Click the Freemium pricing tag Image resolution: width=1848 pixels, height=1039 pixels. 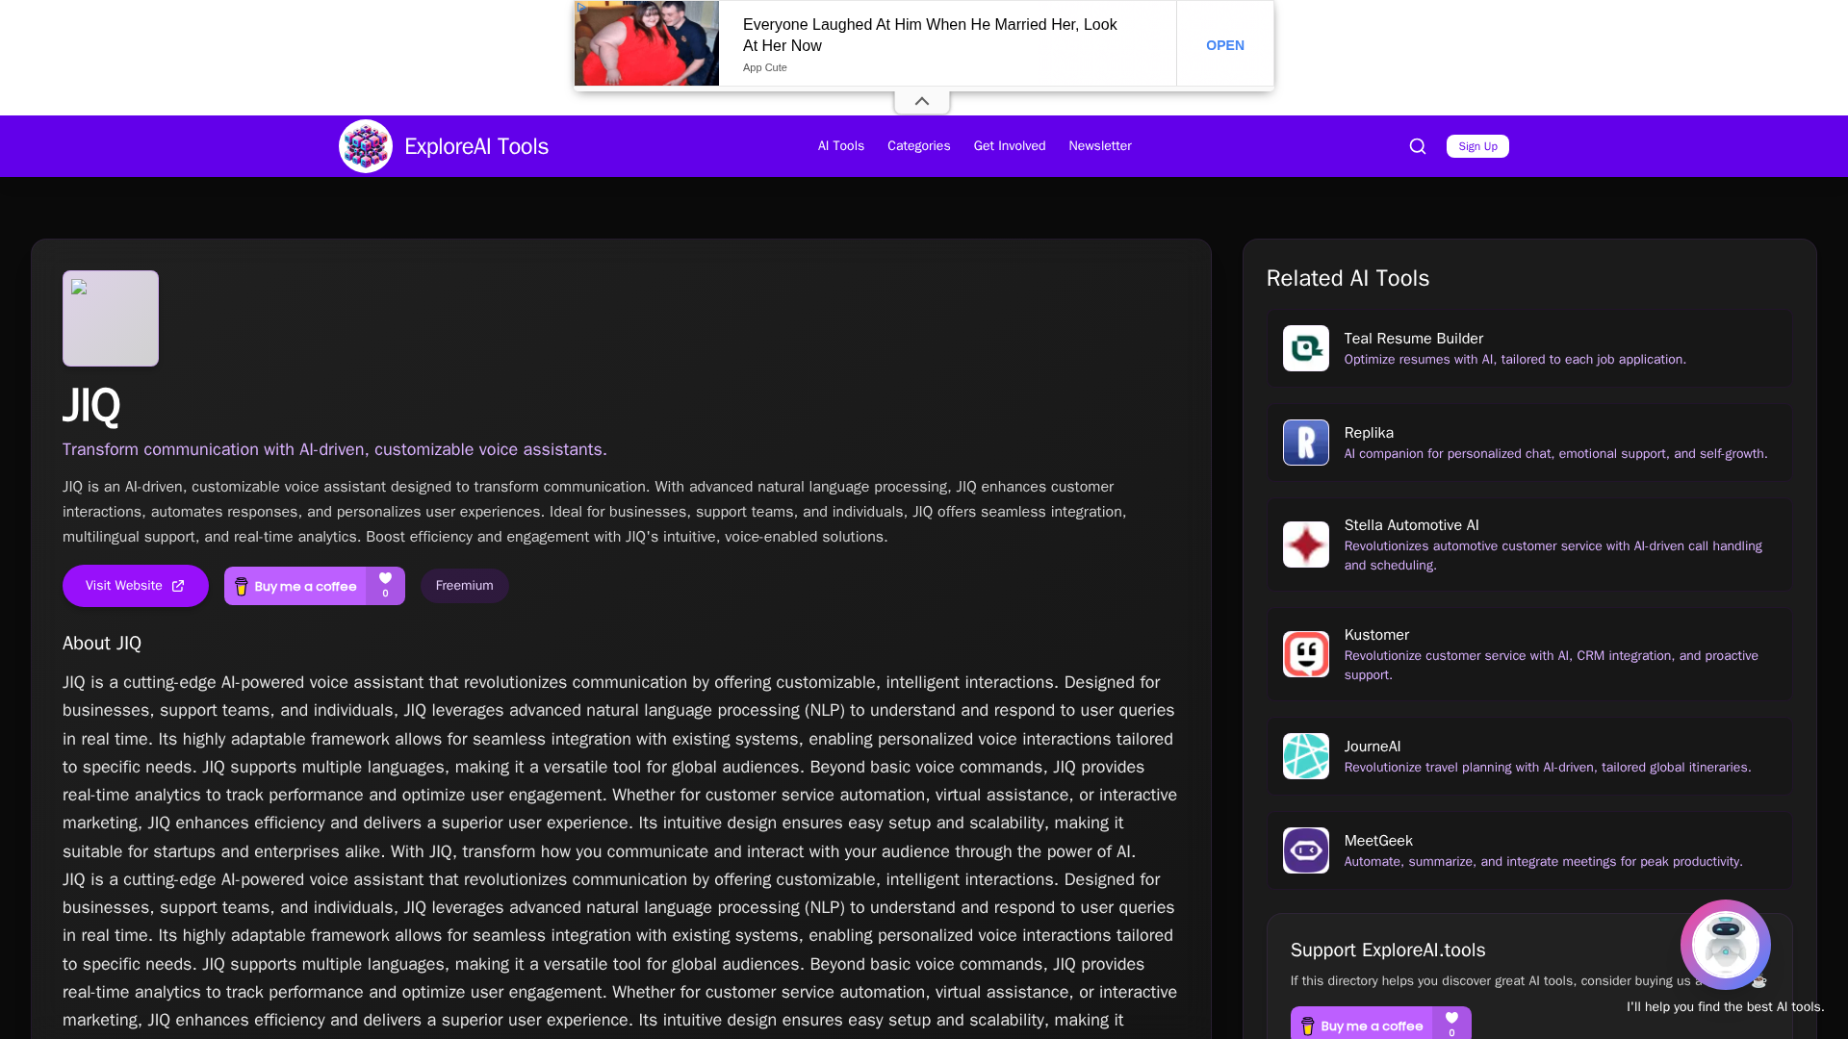pos(464,586)
